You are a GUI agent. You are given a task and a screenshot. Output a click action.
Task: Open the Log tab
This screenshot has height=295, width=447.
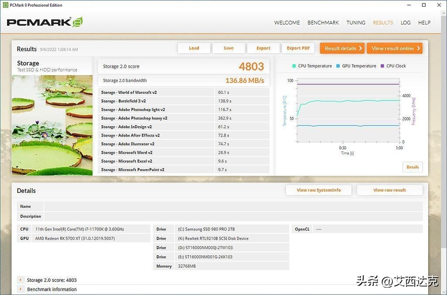coord(406,23)
